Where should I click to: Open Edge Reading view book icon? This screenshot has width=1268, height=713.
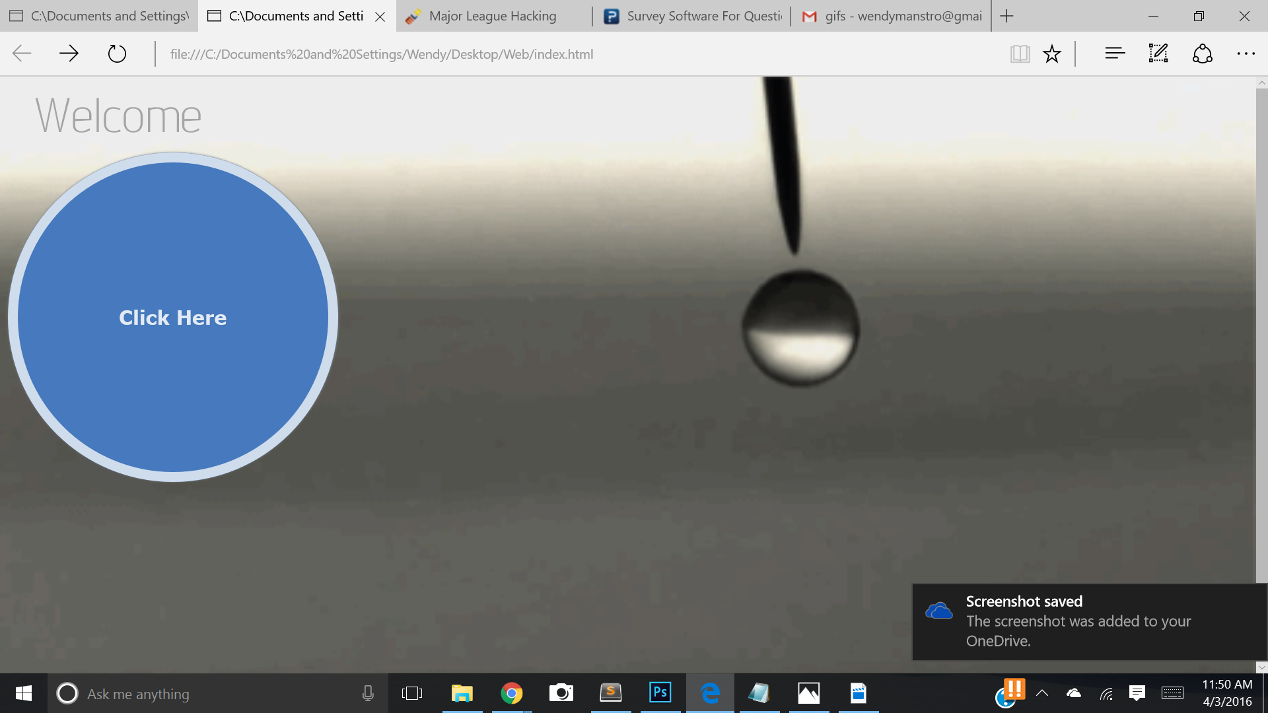[x=1020, y=53]
